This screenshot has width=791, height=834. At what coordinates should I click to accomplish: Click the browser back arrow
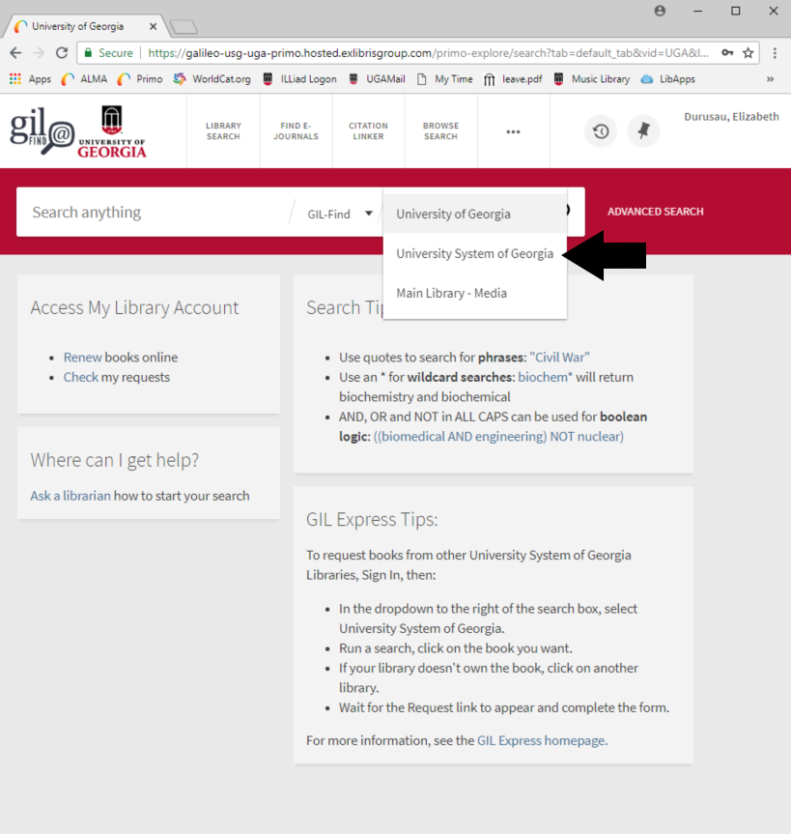point(15,53)
